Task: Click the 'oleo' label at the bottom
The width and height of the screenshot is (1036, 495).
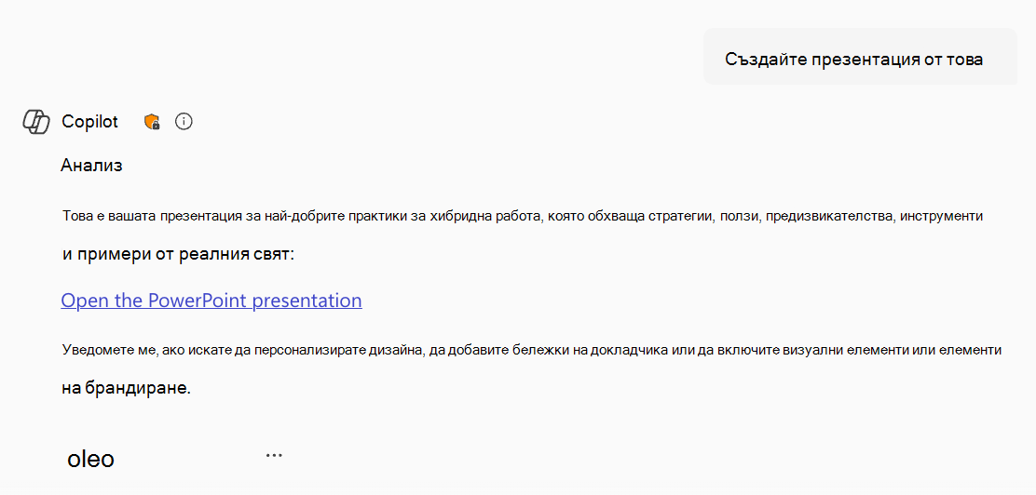Action: (x=90, y=459)
